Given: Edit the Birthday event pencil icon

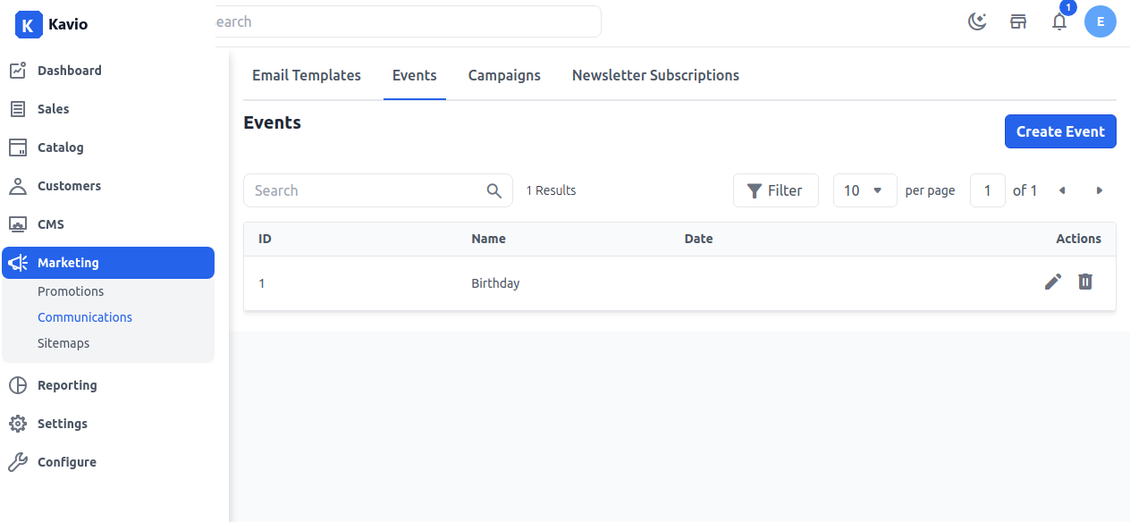Looking at the screenshot, I should tap(1053, 282).
